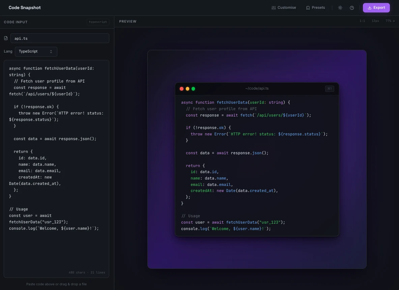Click the 77% w width indicator
This screenshot has width=399, height=290.
point(390,21)
